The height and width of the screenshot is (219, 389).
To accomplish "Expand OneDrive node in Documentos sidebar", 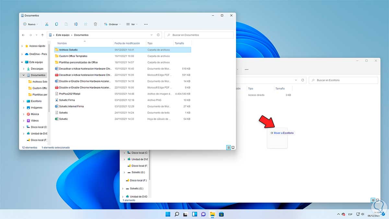I will pos(22,54).
